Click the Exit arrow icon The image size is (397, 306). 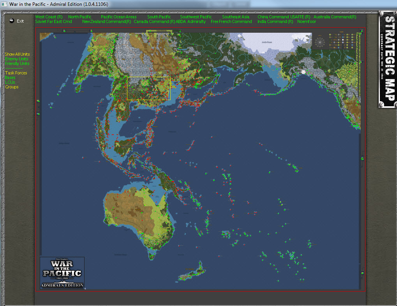point(12,21)
